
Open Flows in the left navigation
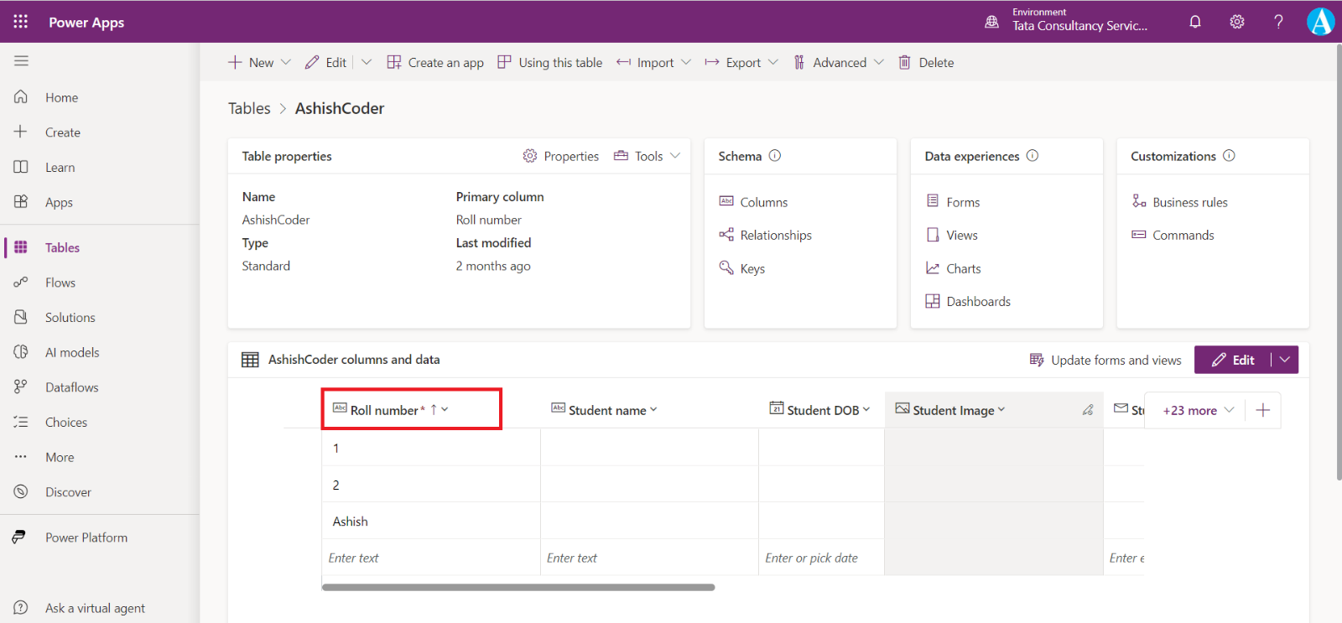coord(60,283)
